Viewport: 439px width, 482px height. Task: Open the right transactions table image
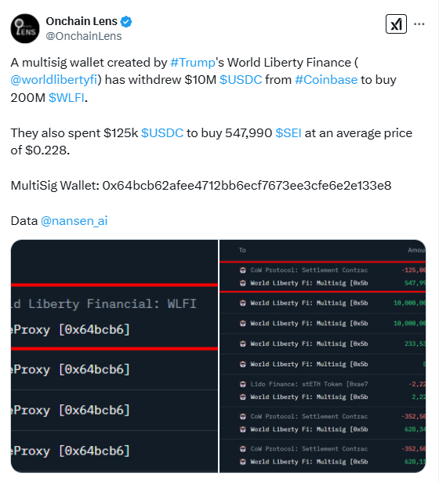click(x=322, y=356)
